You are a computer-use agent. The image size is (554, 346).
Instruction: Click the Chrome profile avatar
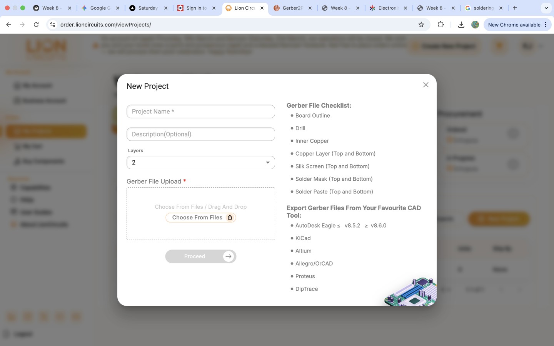475,25
